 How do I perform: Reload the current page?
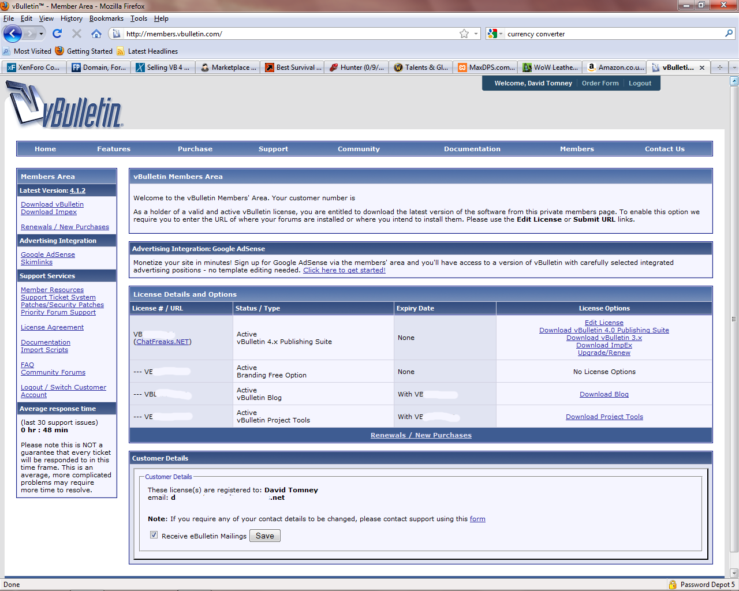[57, 33]
